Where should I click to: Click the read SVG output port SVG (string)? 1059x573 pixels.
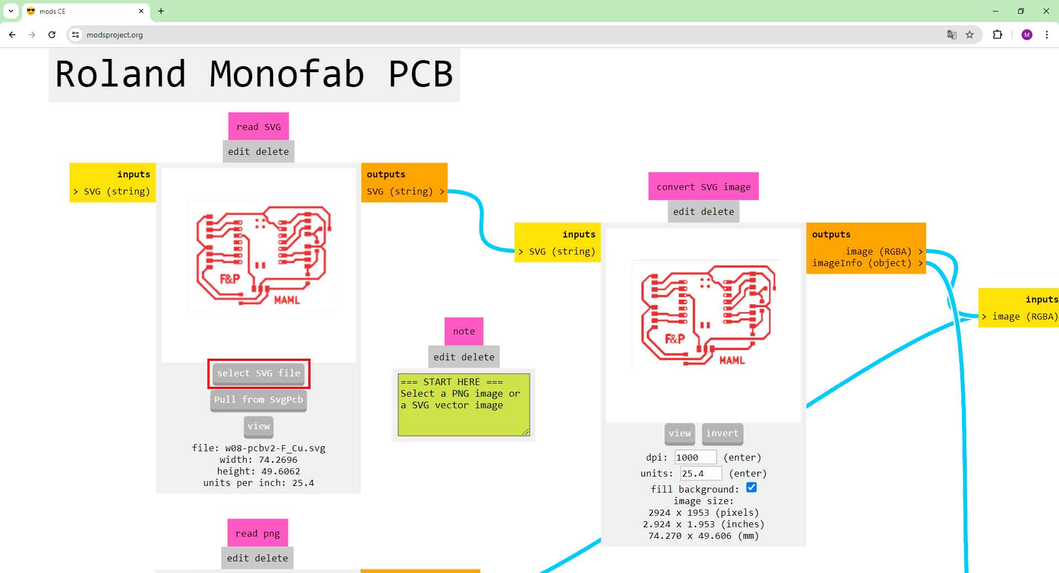(405, 191)
